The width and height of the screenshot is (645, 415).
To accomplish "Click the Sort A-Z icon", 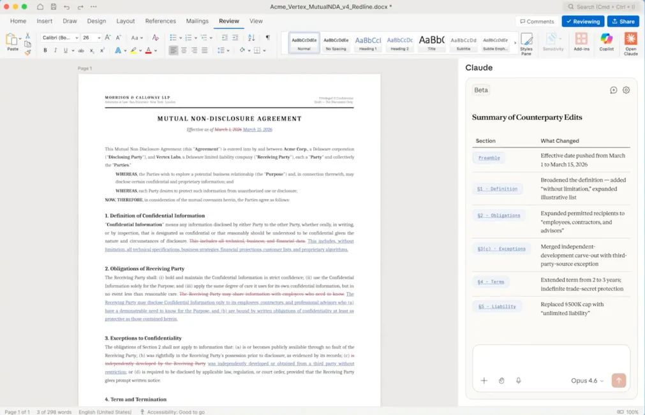I will point(251,38).
